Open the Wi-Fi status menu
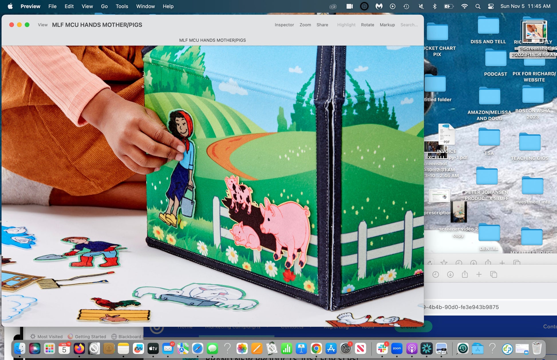Viewport: 557px width, 360px height. 464,6
